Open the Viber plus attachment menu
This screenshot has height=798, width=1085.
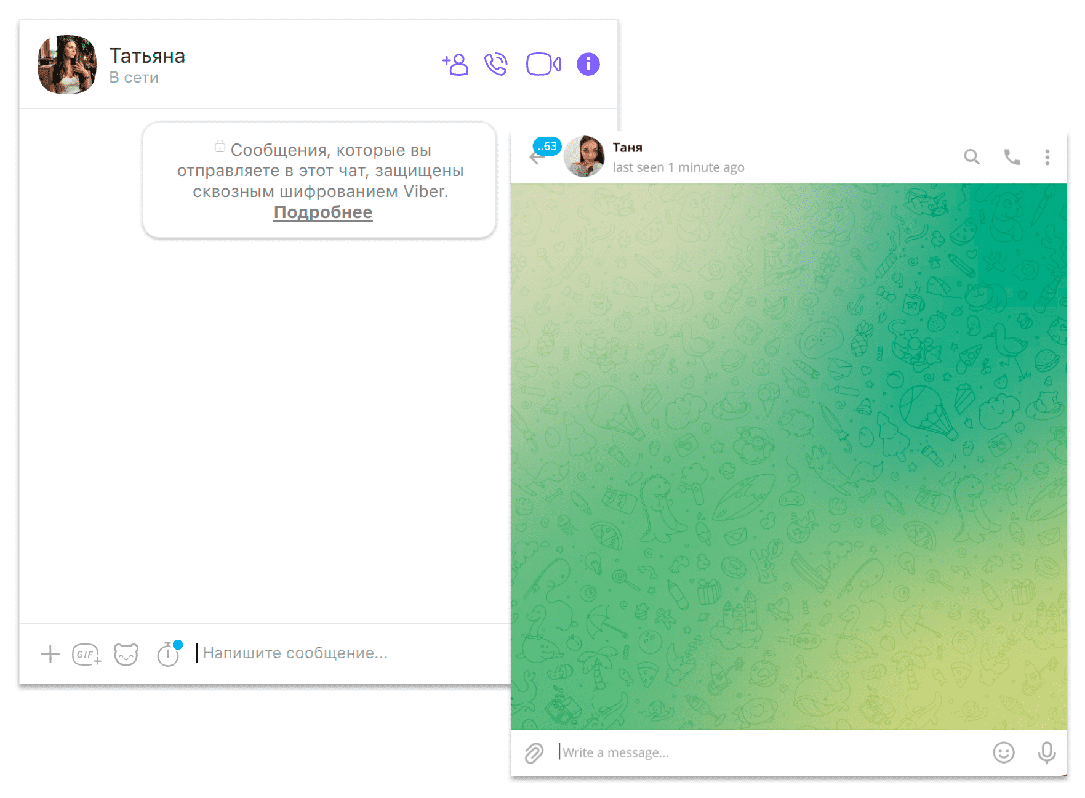pyautogui.click(x=50, y=654)
